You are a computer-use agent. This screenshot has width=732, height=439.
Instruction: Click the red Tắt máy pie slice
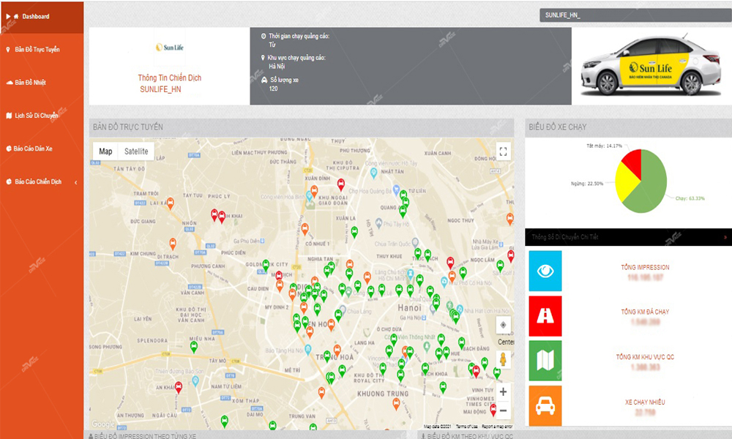coord(633,162)
